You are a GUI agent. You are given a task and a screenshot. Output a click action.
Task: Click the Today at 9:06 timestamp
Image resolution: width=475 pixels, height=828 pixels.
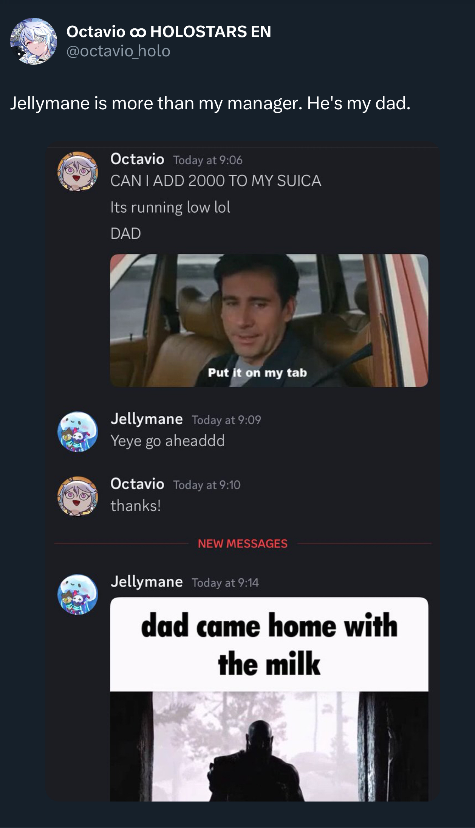(x=208, y=160)
